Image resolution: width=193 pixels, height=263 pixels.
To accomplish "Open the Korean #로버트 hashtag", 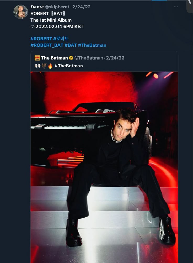I will tap(61, 39).
